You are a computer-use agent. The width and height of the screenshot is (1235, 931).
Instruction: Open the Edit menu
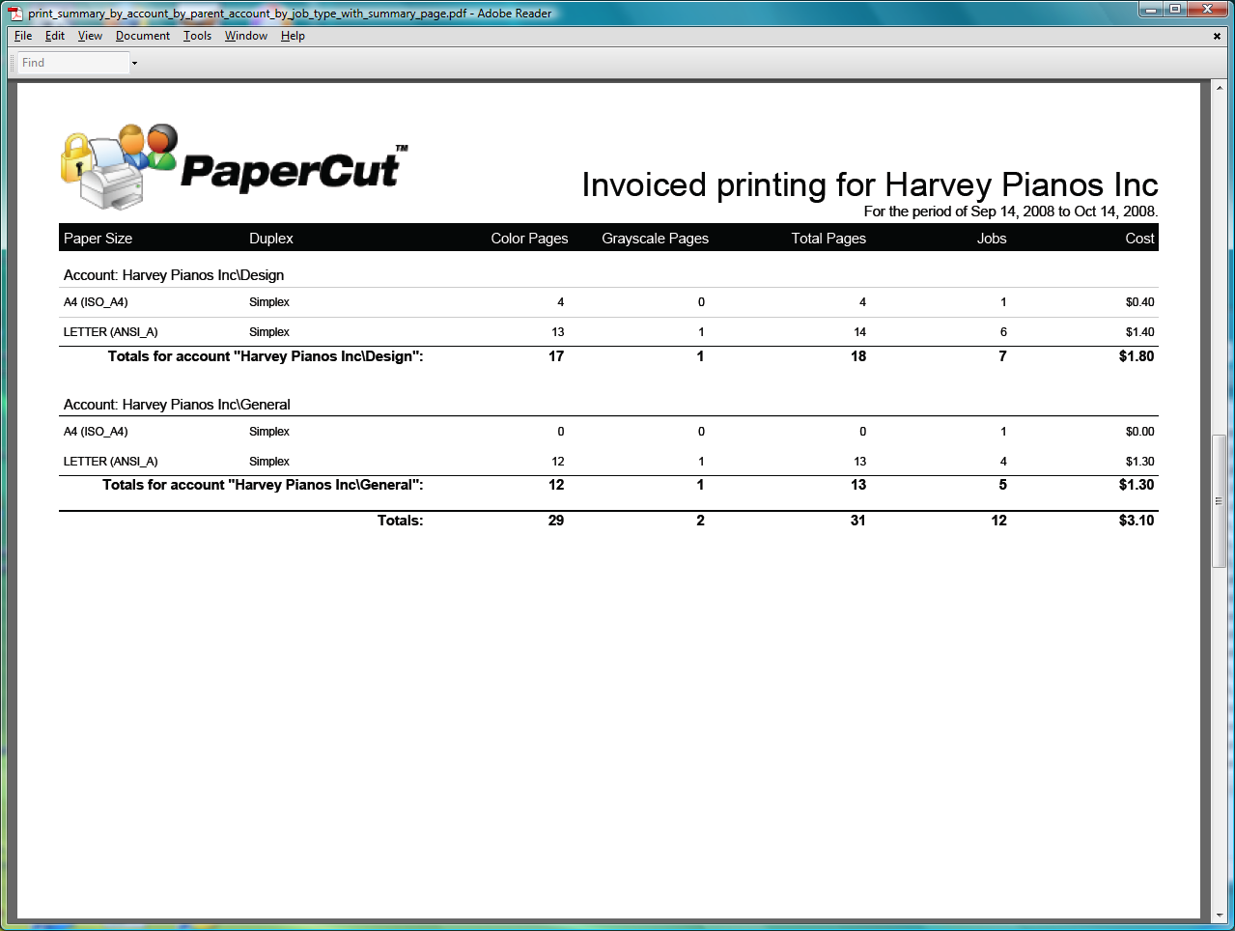pyautogui.click(x=55, y=36)
